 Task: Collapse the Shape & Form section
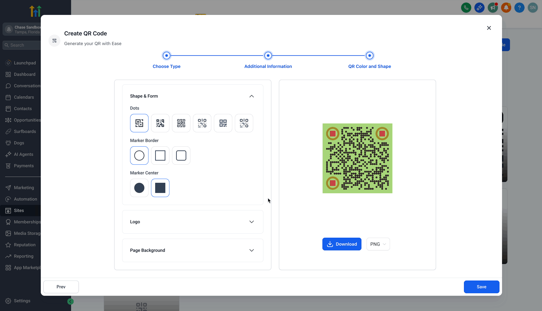click(x=252, y=96)
